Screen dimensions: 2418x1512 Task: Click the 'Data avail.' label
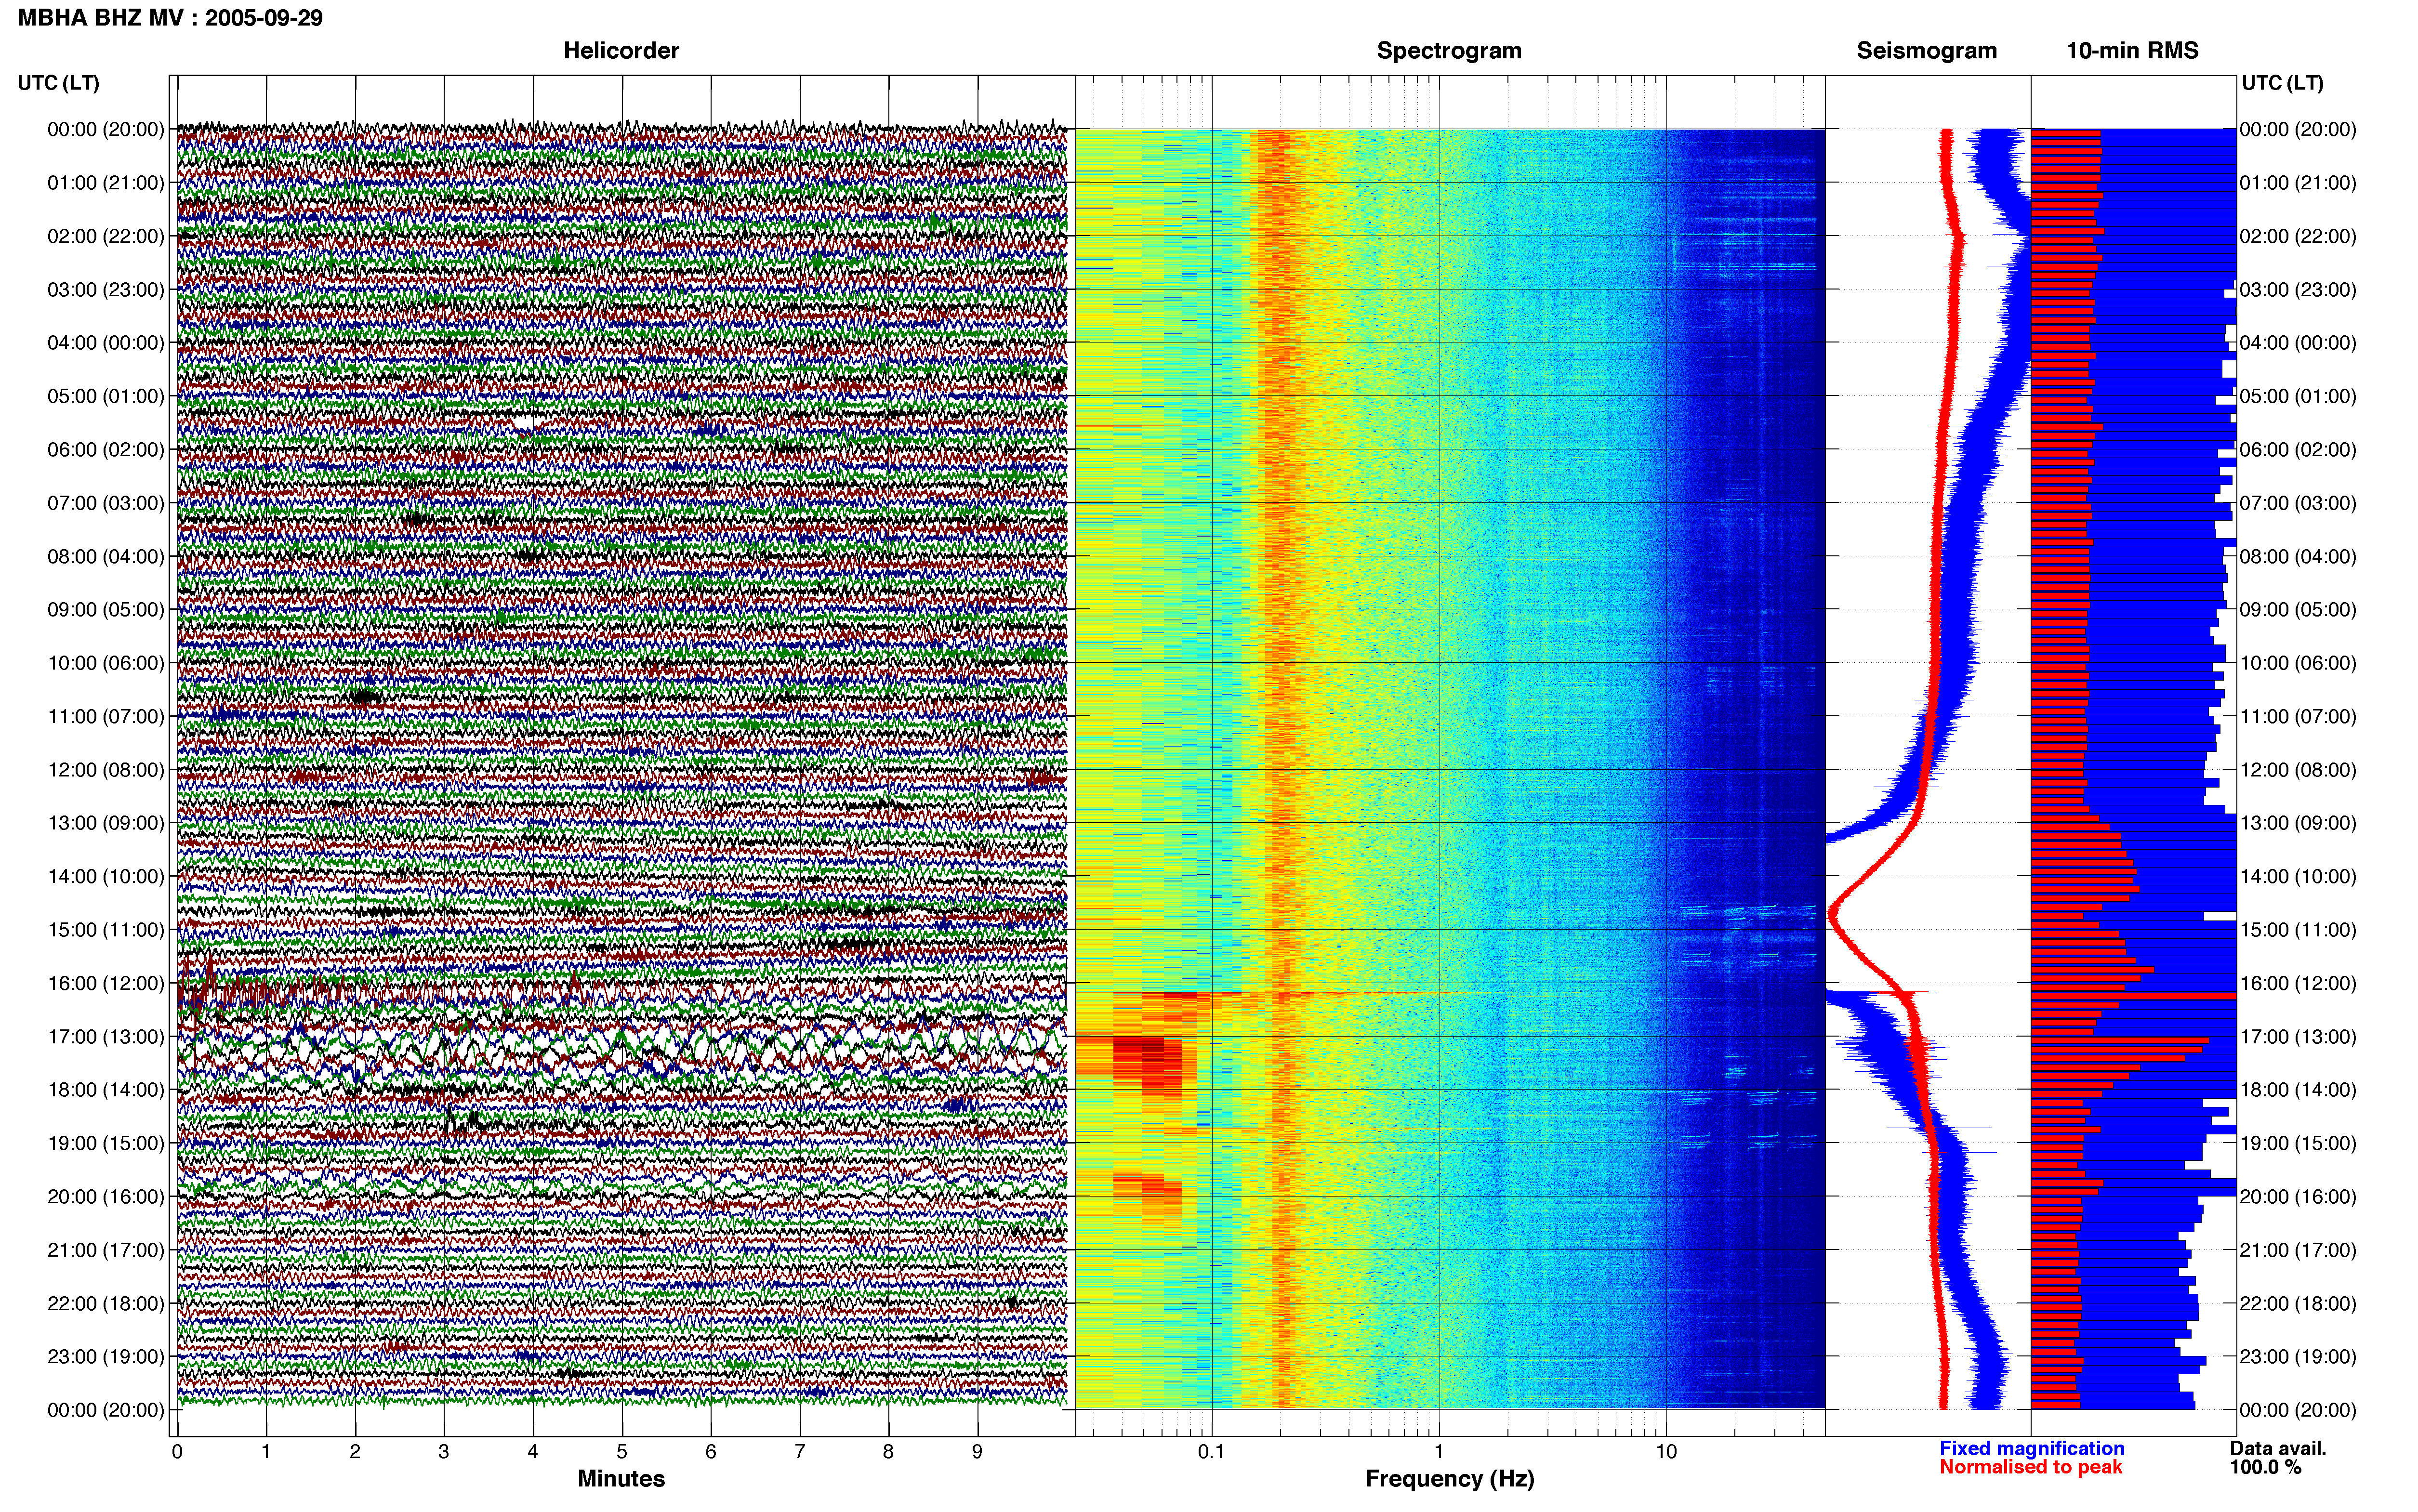pyautogui.click(x=2278, y=1449)
